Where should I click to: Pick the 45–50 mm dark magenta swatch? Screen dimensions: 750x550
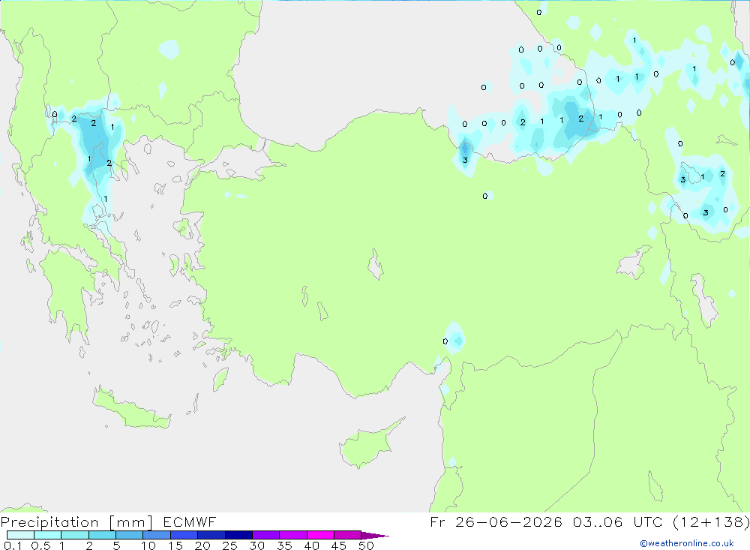tap(347, 535)
